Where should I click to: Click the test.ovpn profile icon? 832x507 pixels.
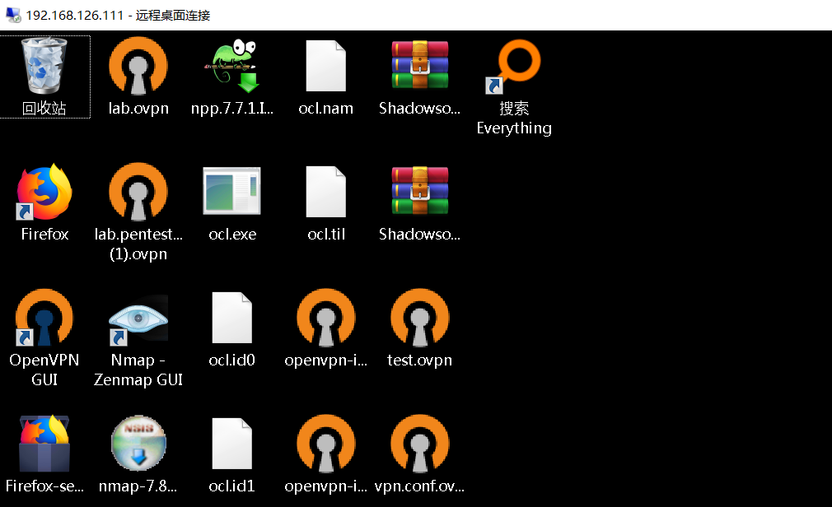[419, 319]
